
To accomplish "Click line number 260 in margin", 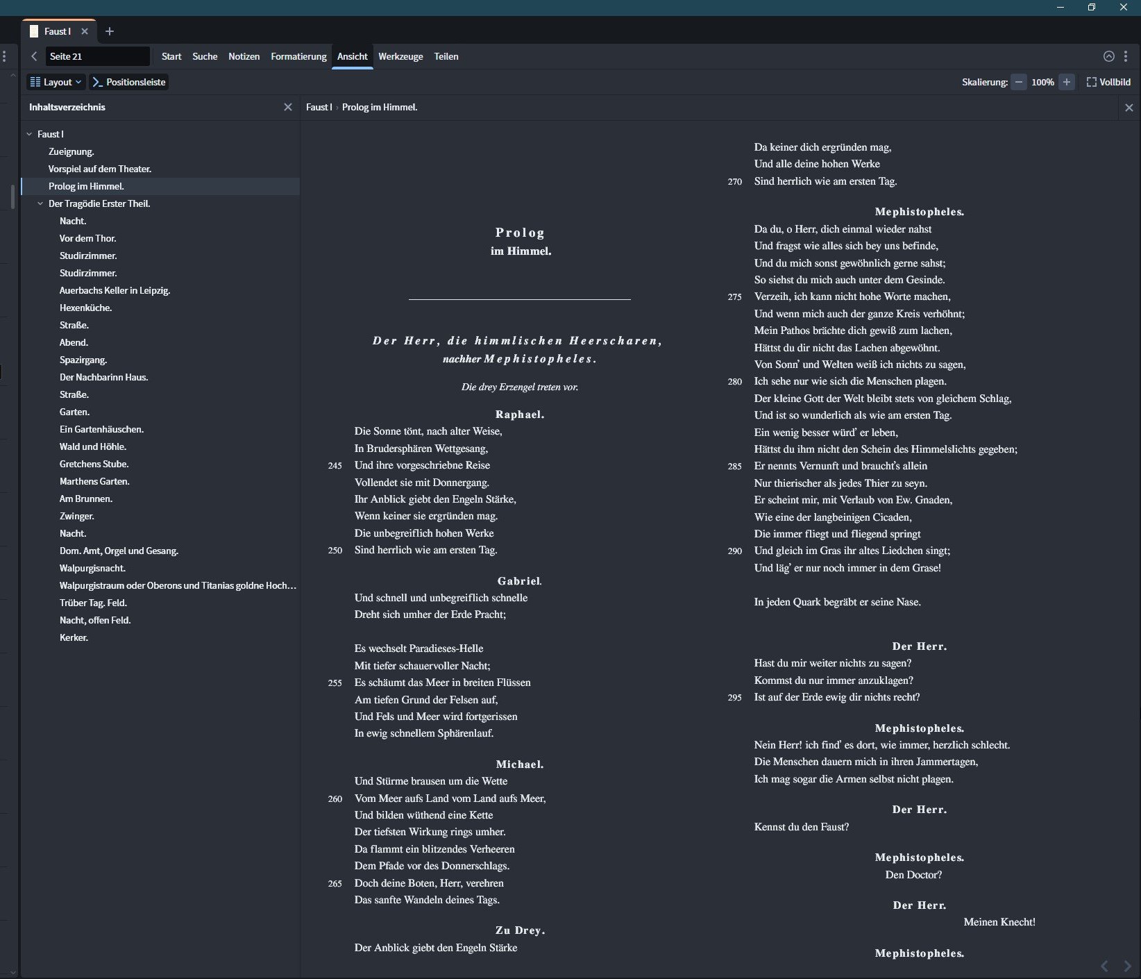I will tap(335, 798).
